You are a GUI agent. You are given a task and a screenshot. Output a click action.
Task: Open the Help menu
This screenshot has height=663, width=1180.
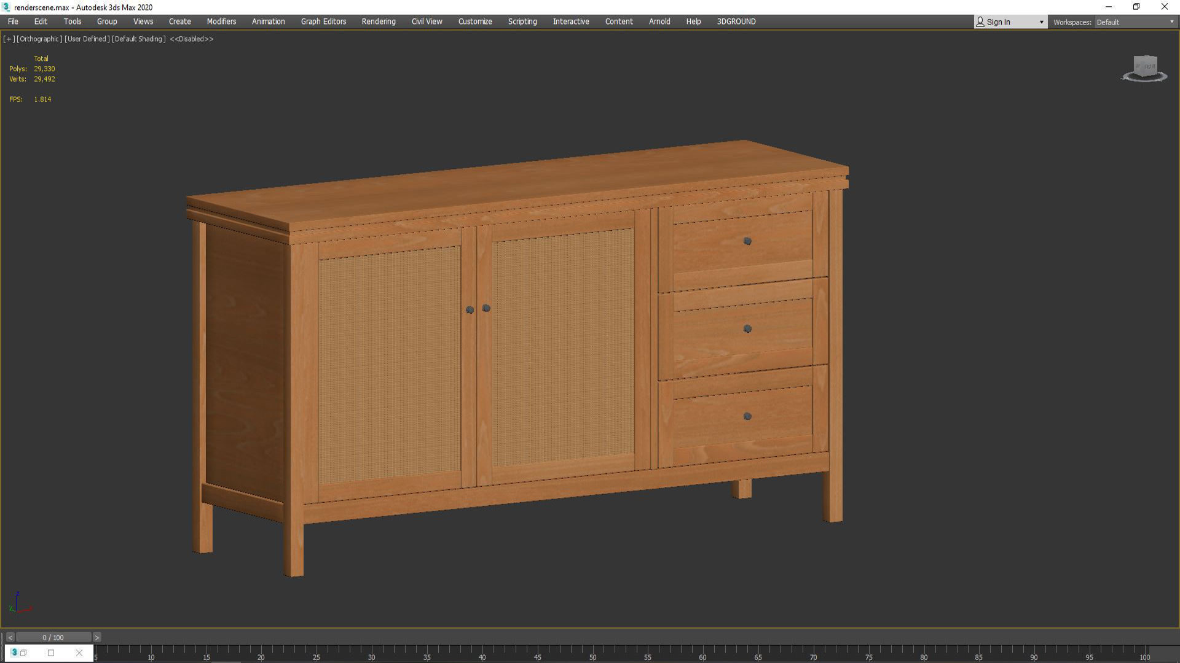(693, 21)
